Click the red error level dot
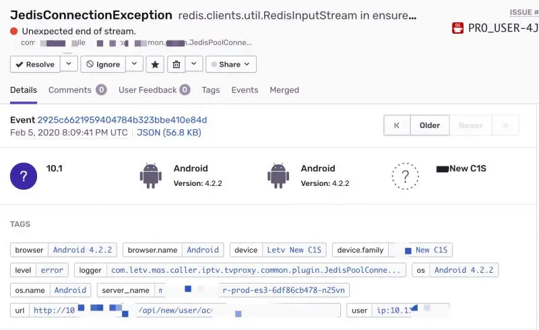This screenshot has width=539, height=330. click(x=13, y=31)
